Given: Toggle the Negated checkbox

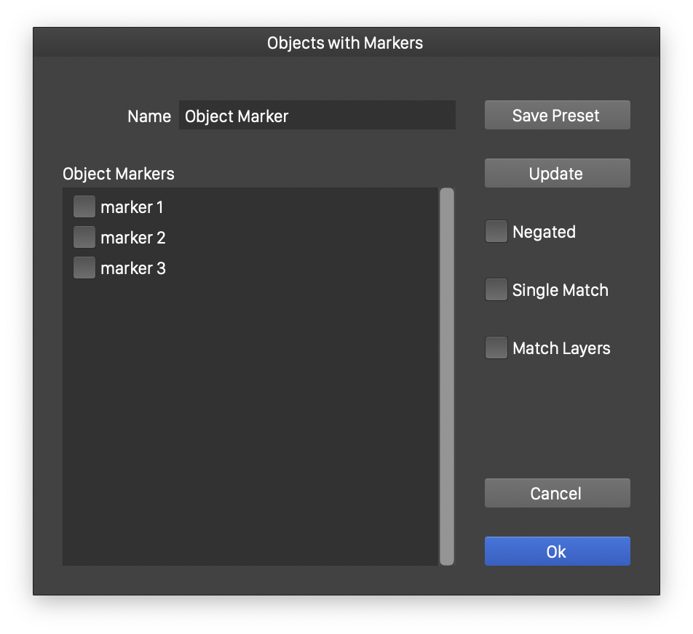Looking at the screenshot, I should [x=496, y=232].
